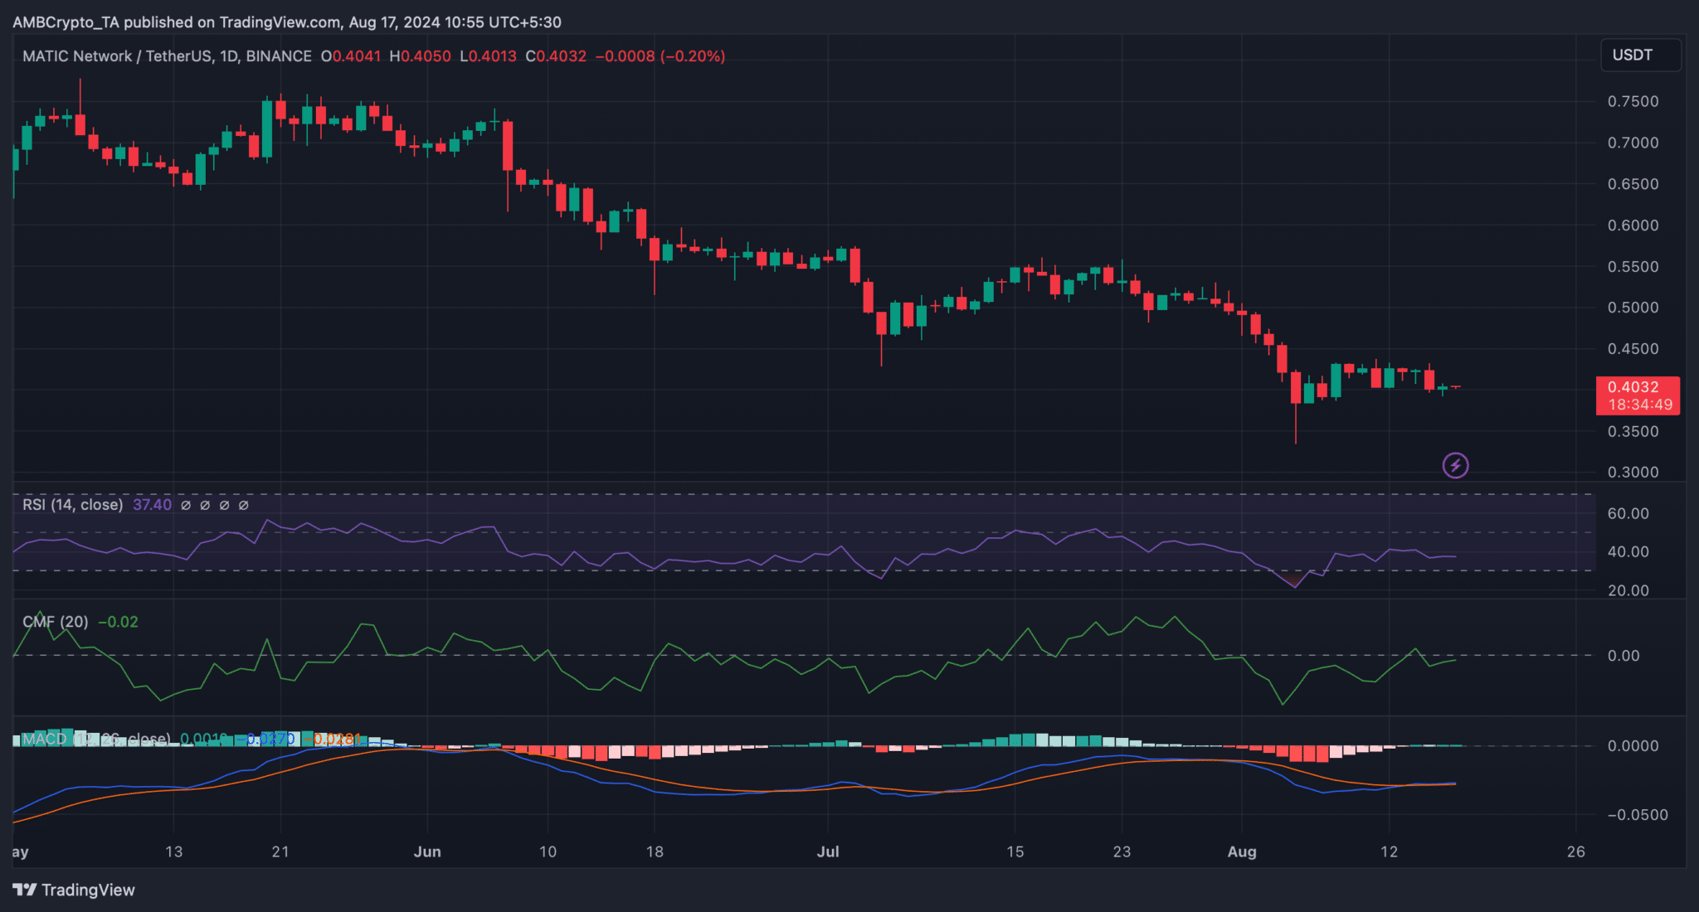Click the purple lightning bolt icon
Screen dimensions: 1699x912
click(x=1455, y=465)
